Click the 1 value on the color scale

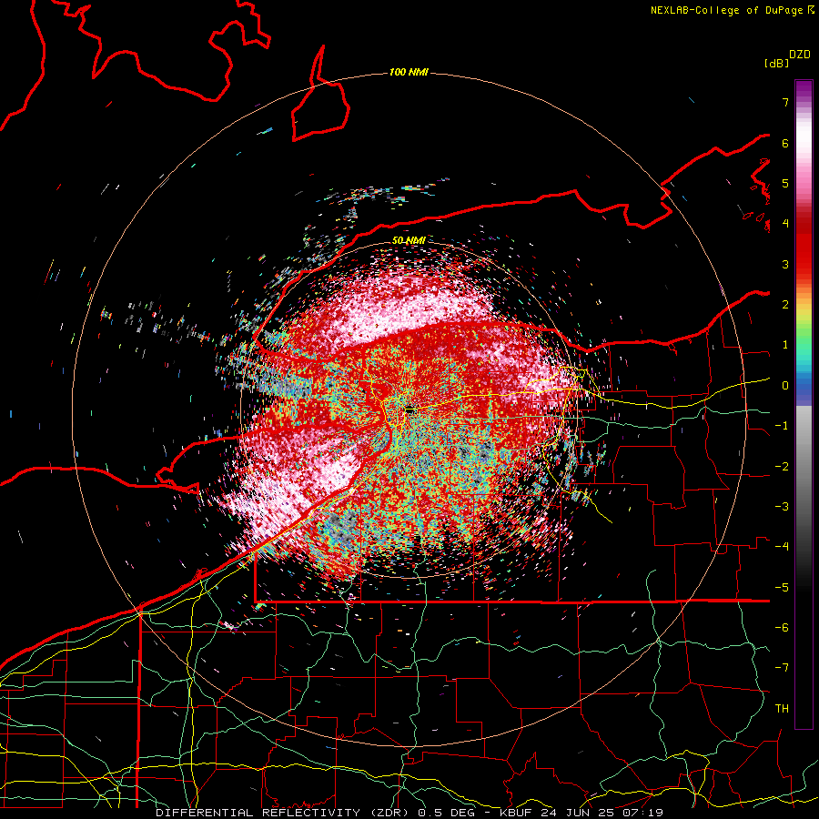click(785, 345)
